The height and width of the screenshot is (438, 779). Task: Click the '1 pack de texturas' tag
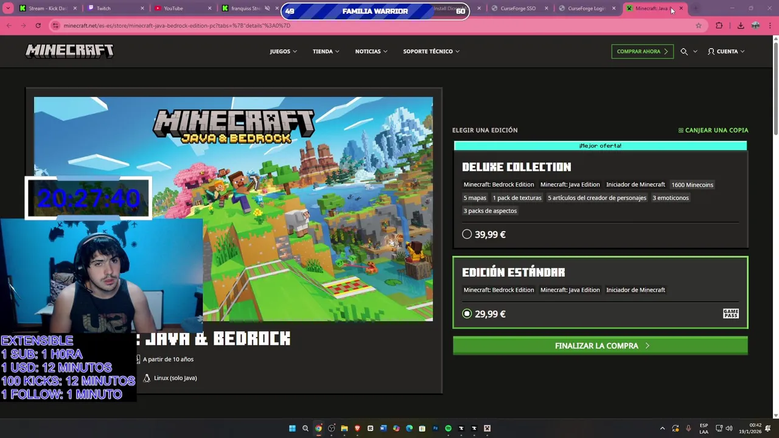(517, 198)
